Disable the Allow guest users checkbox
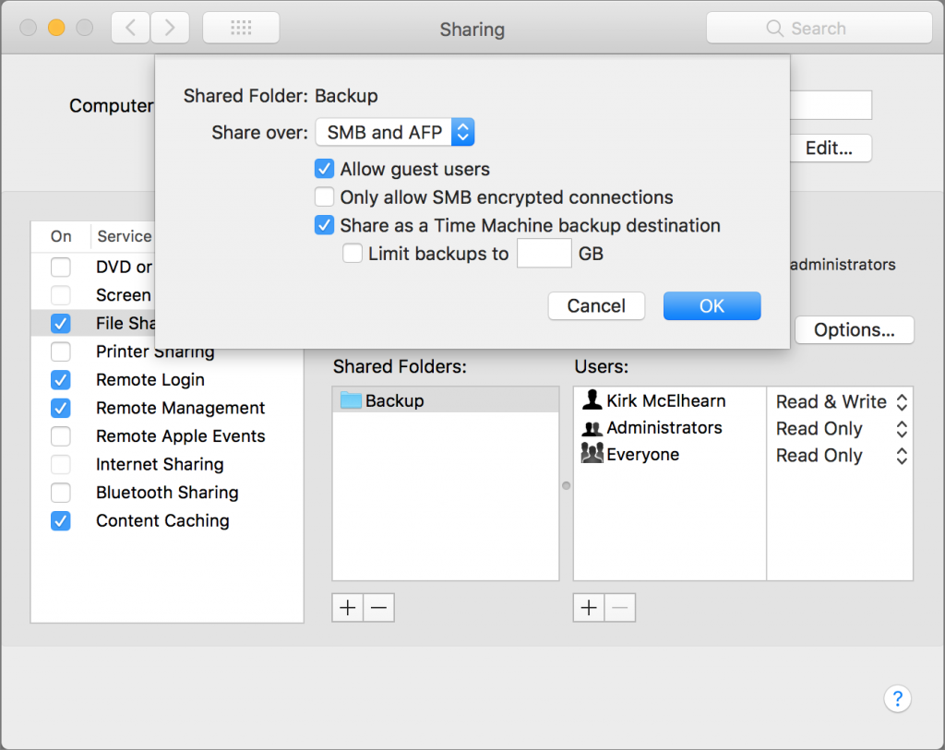The image size is (945, 750). 324,169
